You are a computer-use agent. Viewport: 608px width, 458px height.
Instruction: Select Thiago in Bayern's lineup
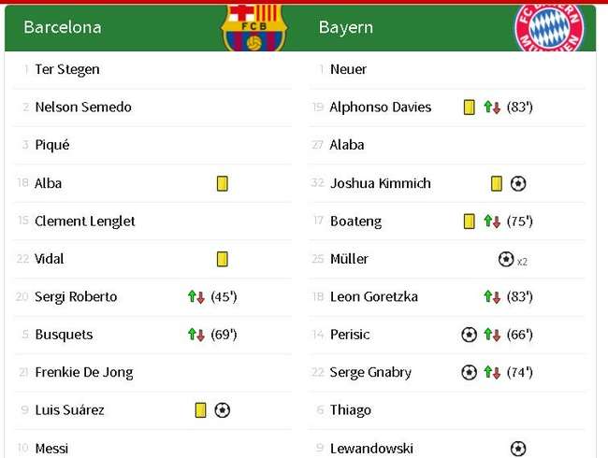(351, 410)
